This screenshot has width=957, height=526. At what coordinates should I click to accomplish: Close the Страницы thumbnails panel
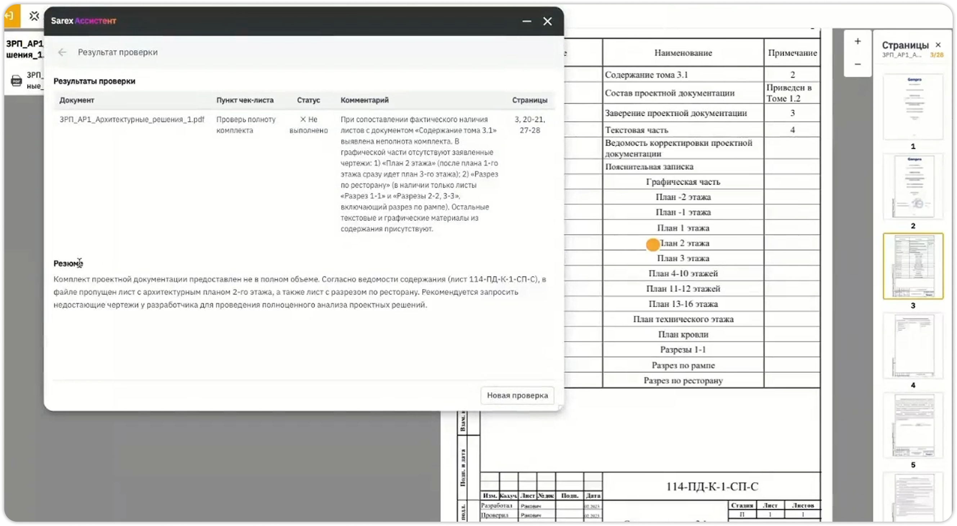click(938, 45)
